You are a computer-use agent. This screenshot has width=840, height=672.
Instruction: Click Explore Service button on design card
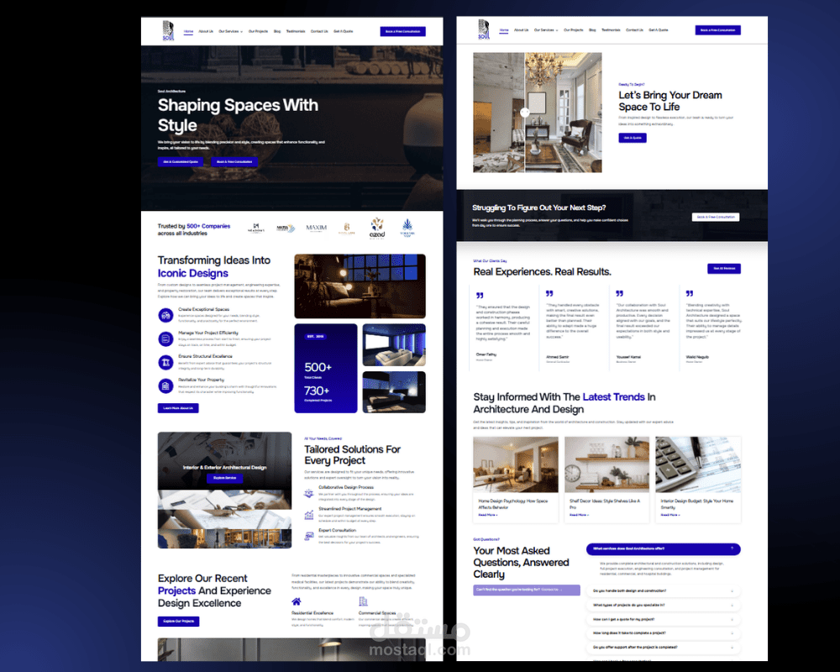point(224,478)
